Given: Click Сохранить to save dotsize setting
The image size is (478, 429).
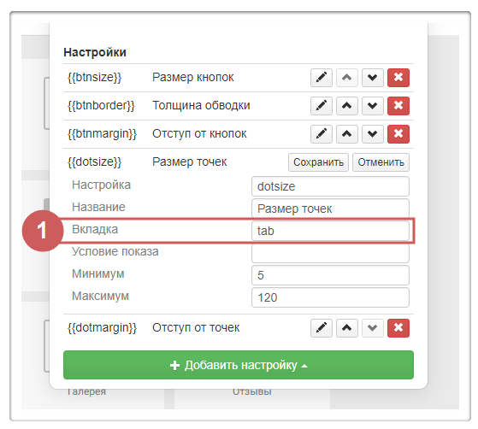Looking at the screenshot, I should coord(318,162).
